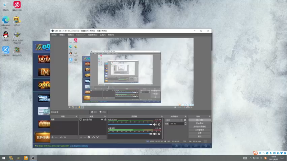Click the top button in Controls panel
This screenshot has height=161, width=287.
(x=199, y=120)
